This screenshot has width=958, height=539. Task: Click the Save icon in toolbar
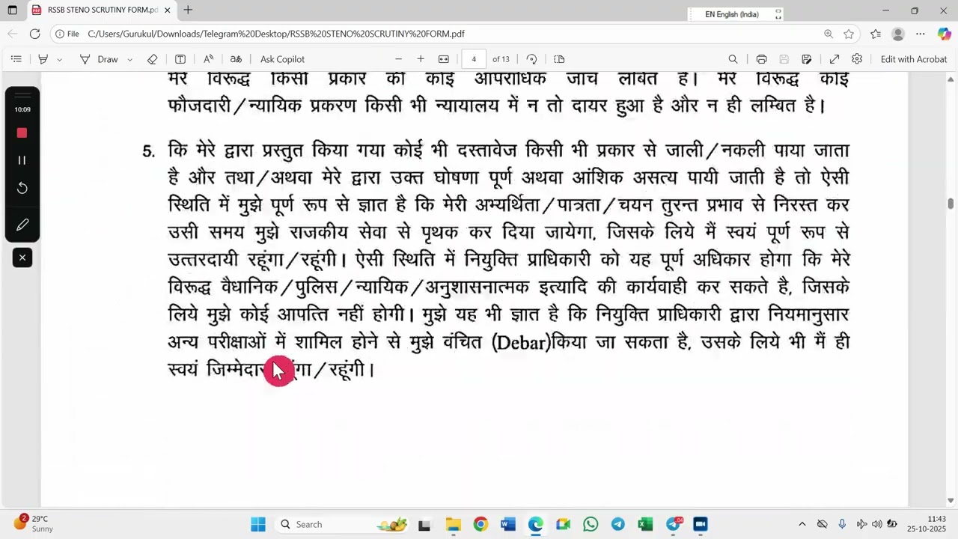(x=784, y=59)
